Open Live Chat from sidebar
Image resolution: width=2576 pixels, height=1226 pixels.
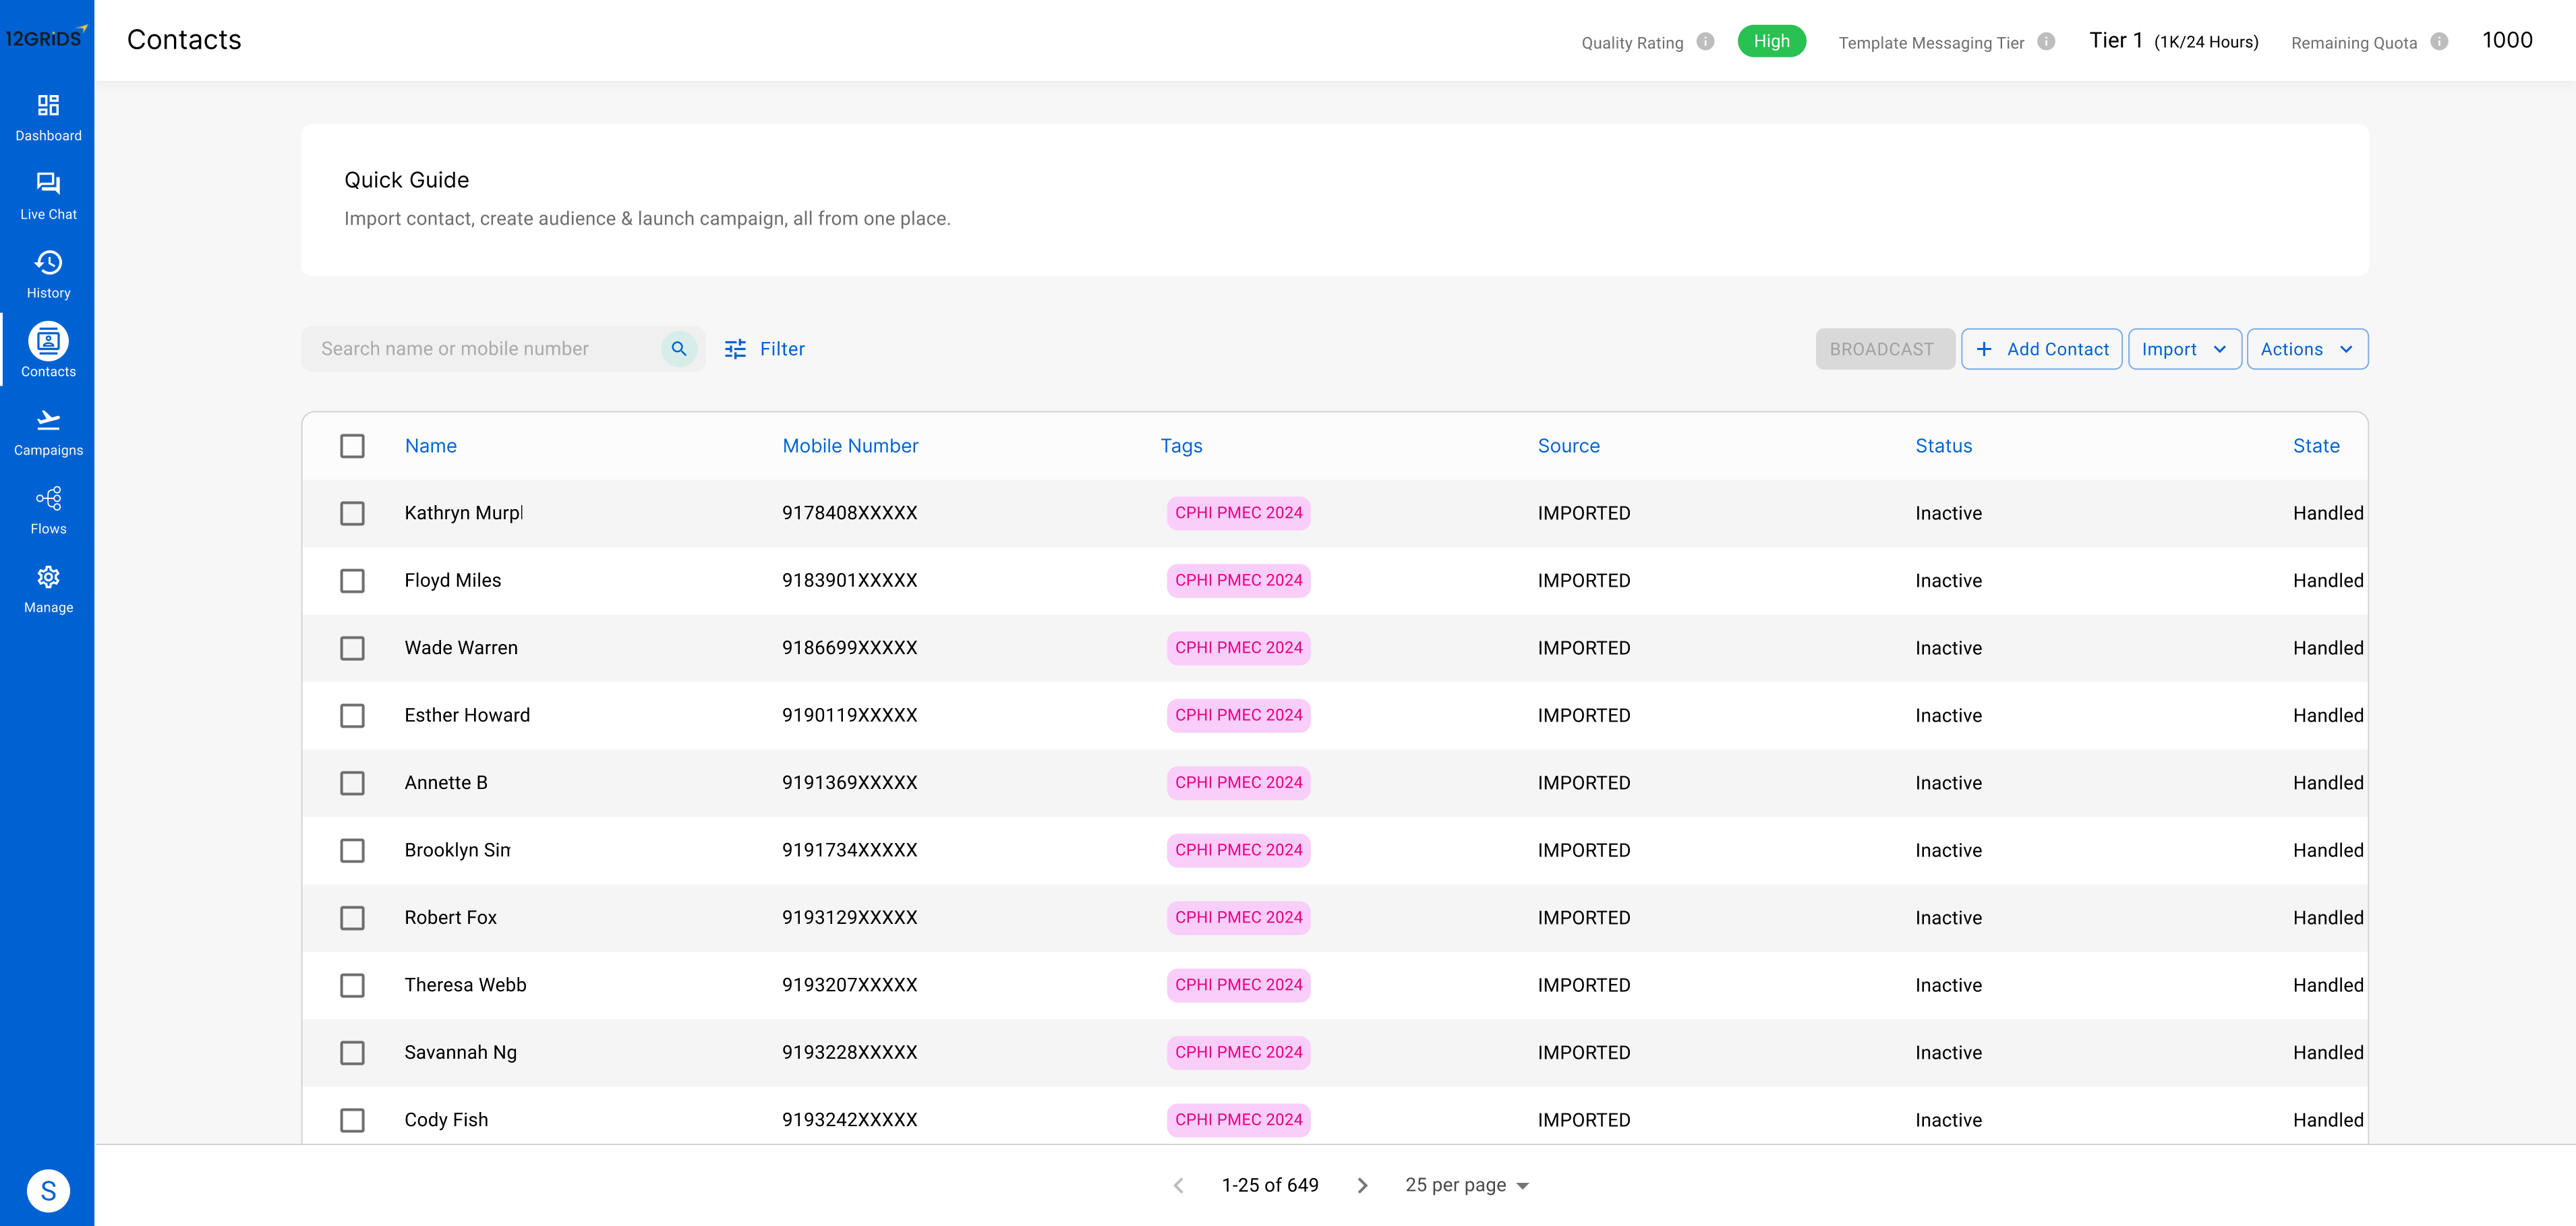tap(48, 196)
